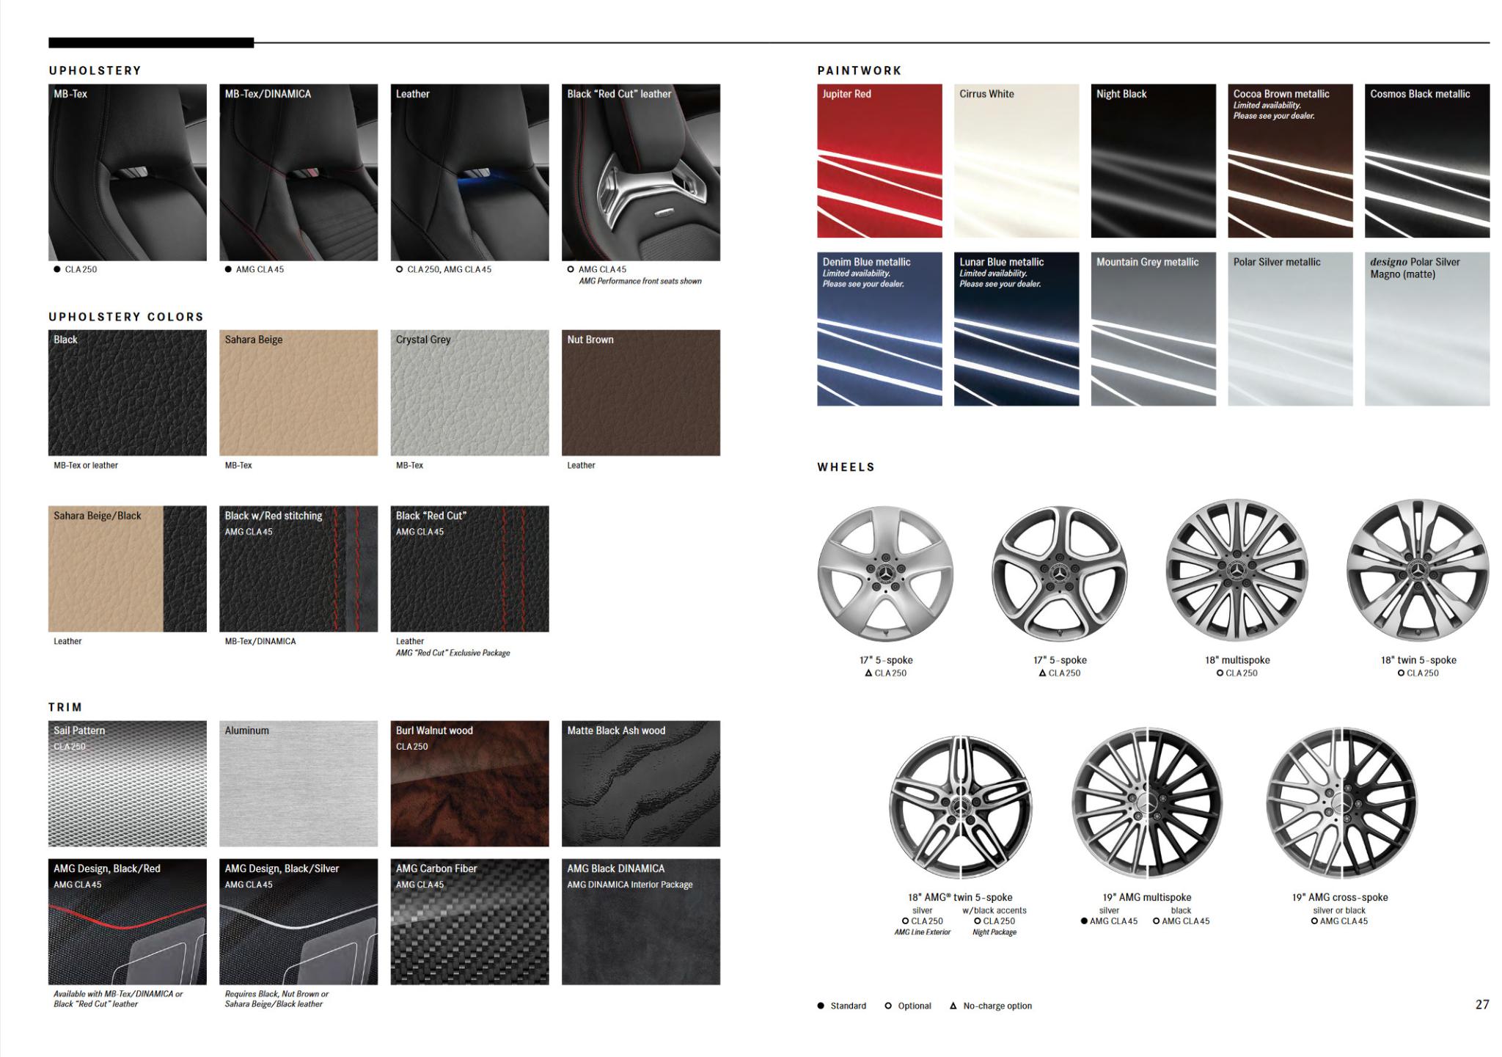
Task: Click the "AMG Line Exterior" wheel note
Action: 923,932
